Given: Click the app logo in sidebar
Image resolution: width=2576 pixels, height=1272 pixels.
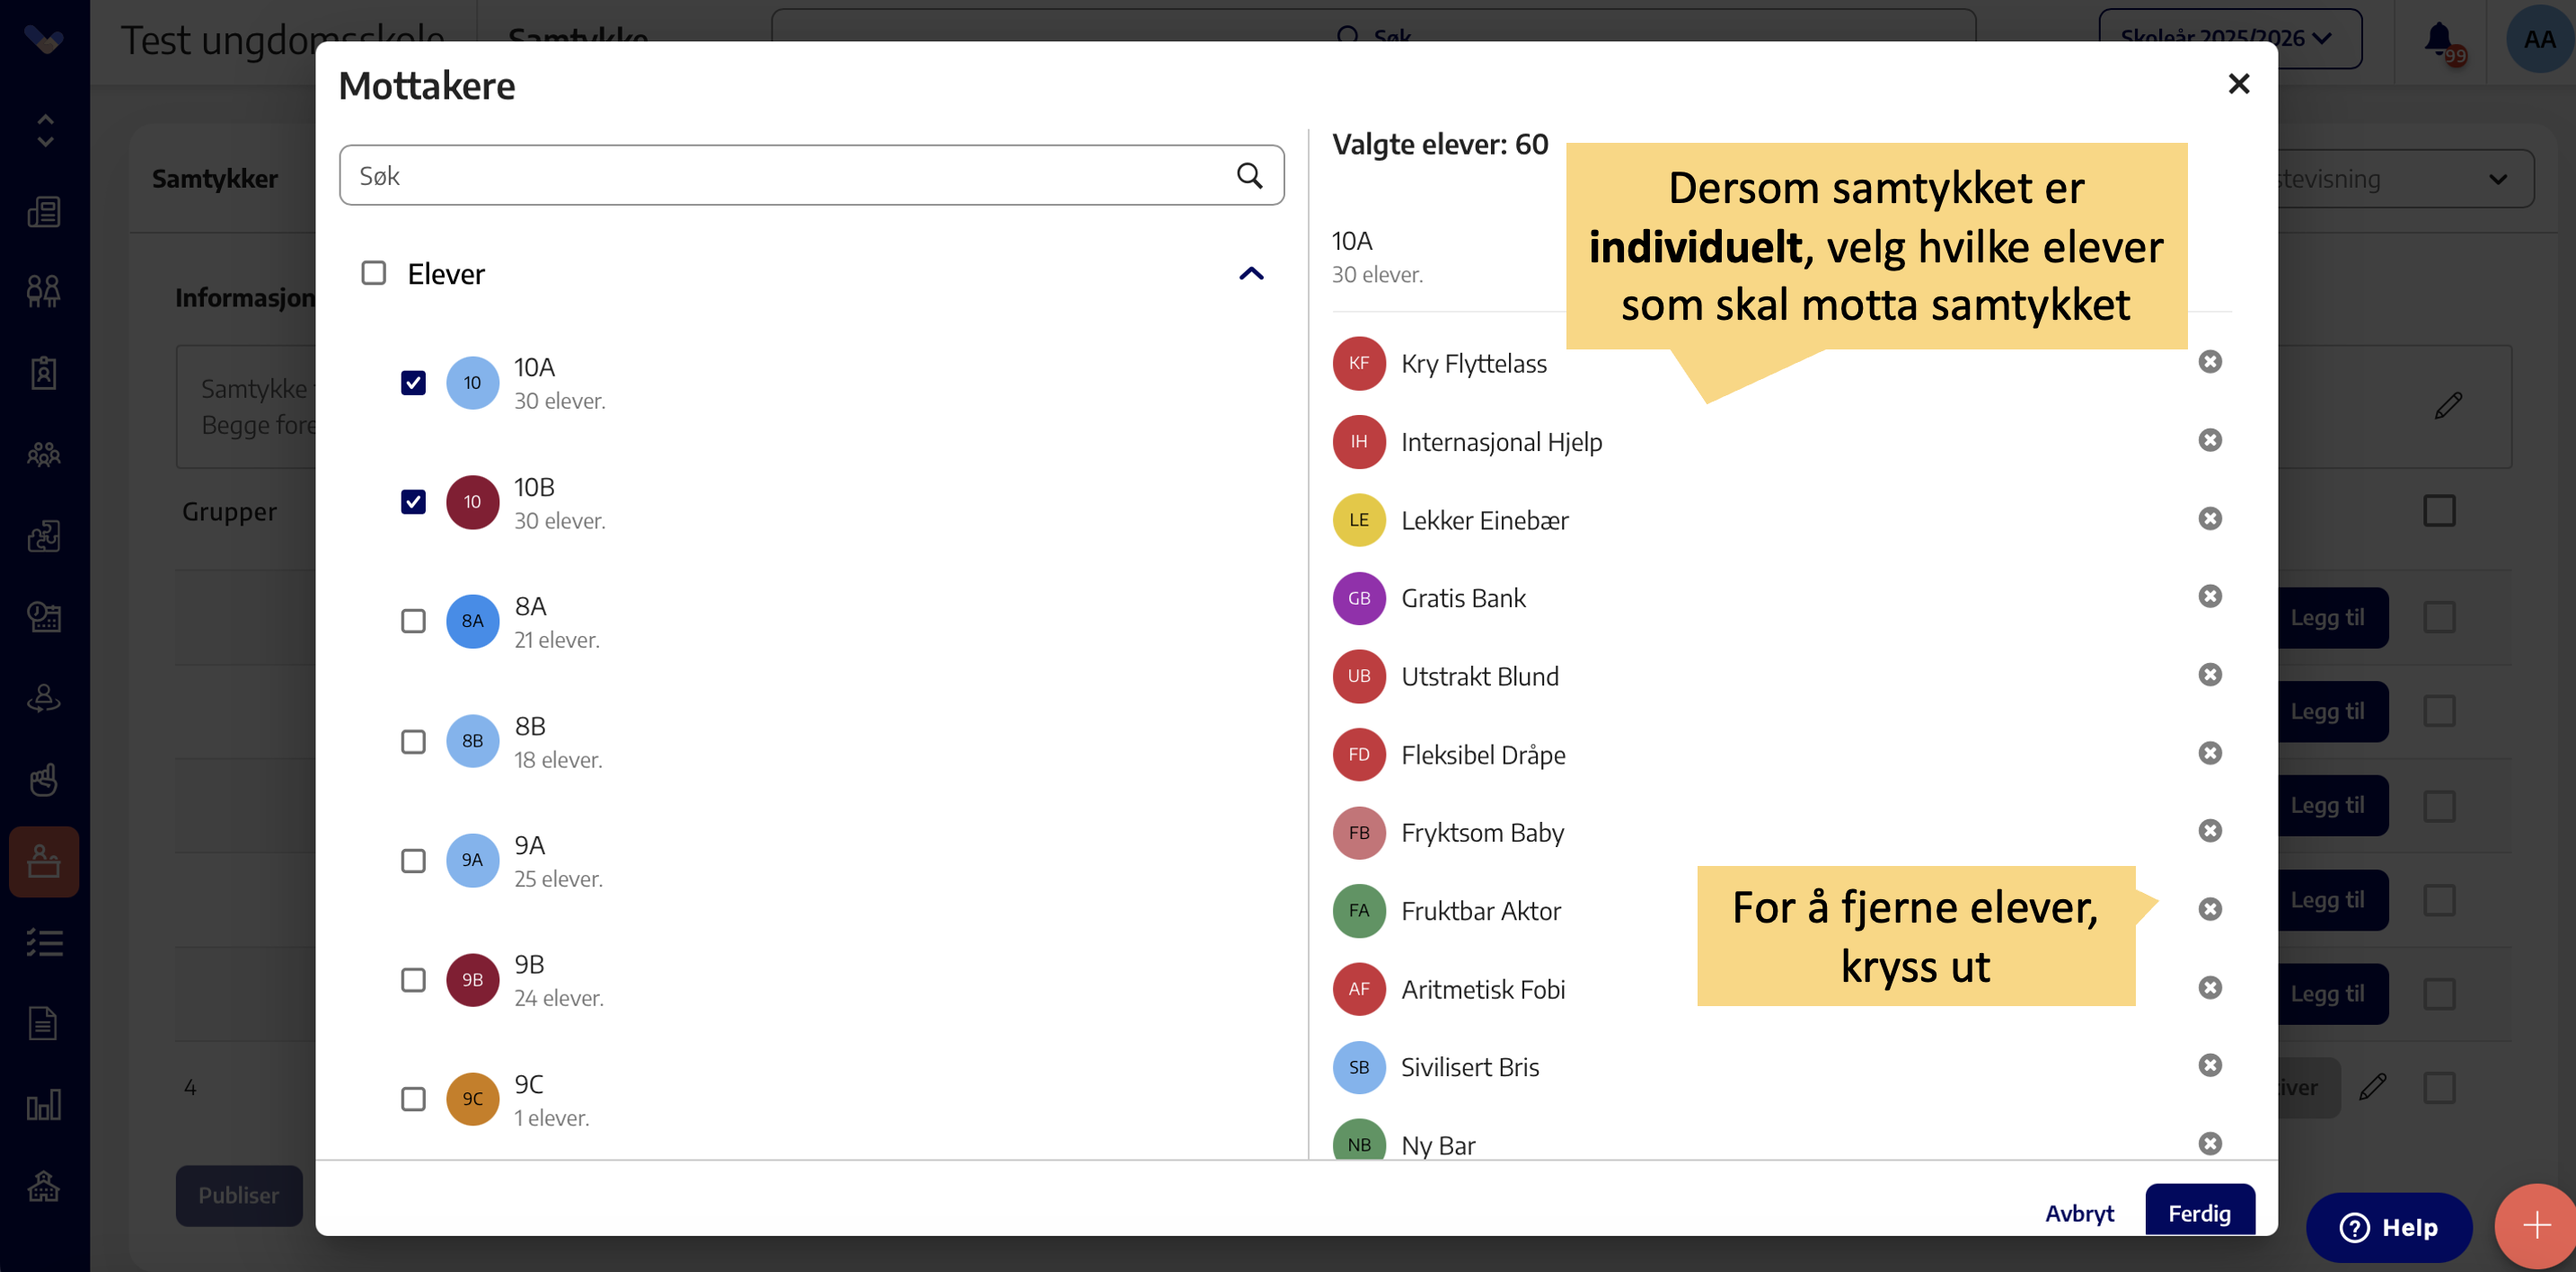Looking at the screenshot, I should coord(44,40).
